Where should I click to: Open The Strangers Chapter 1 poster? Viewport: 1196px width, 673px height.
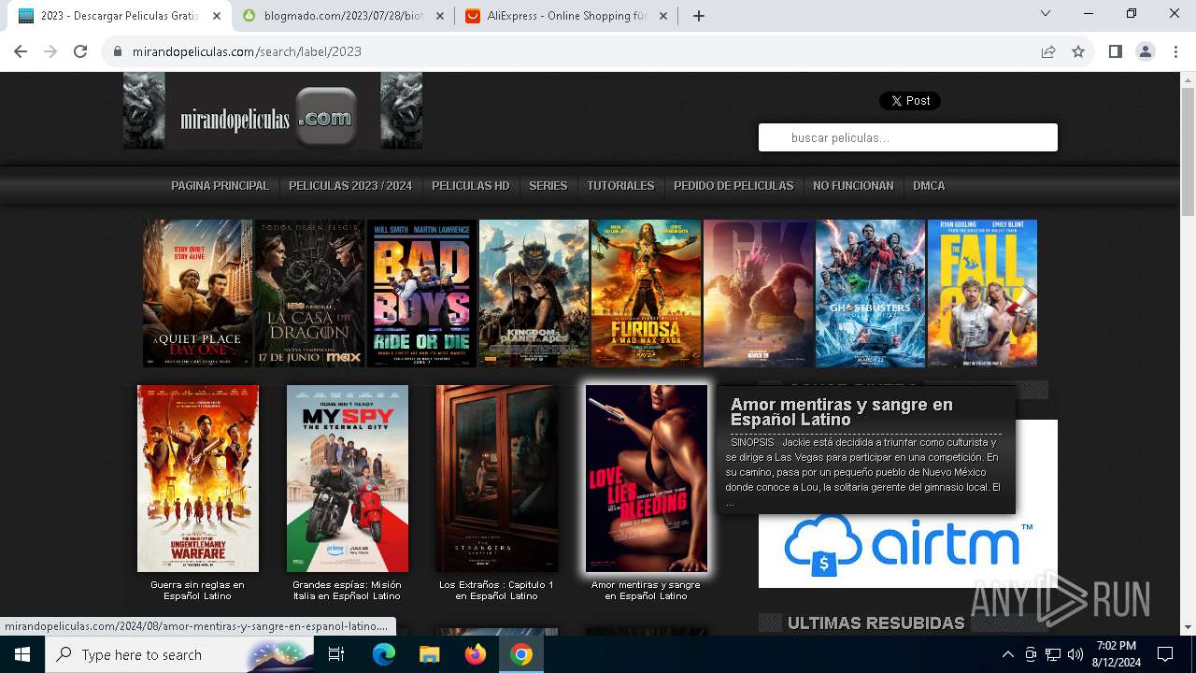pos(497,479)
